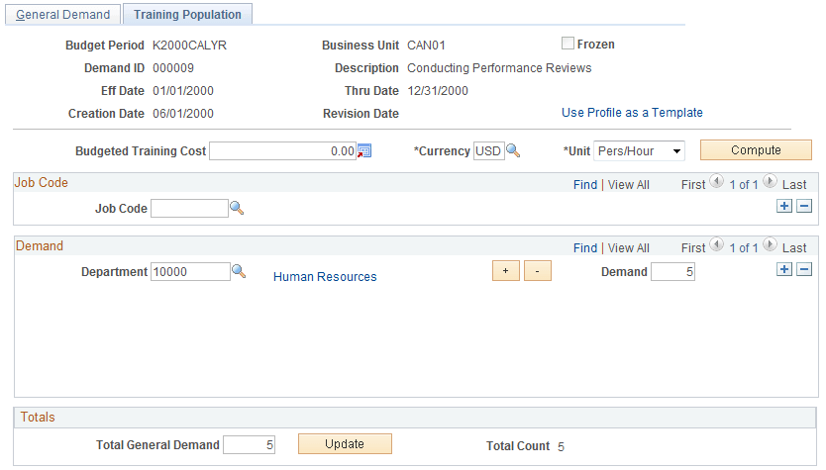Go to First in Job Code section

point(693,185)
